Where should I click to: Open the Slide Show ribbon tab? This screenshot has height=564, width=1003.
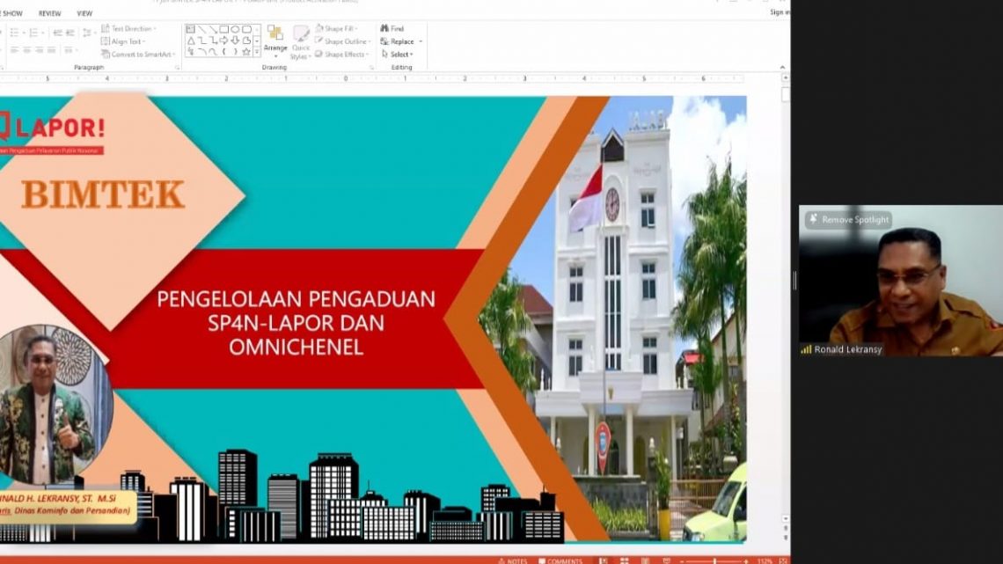point(11,13)
